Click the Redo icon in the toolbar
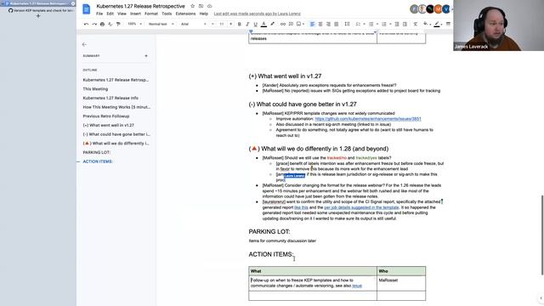This screenshot has height=306, width=544. [x=94, y=24]
